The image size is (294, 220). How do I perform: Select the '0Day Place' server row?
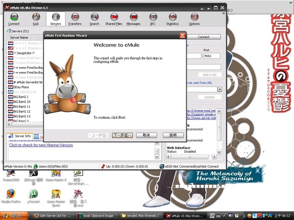(x=25, y=87)
